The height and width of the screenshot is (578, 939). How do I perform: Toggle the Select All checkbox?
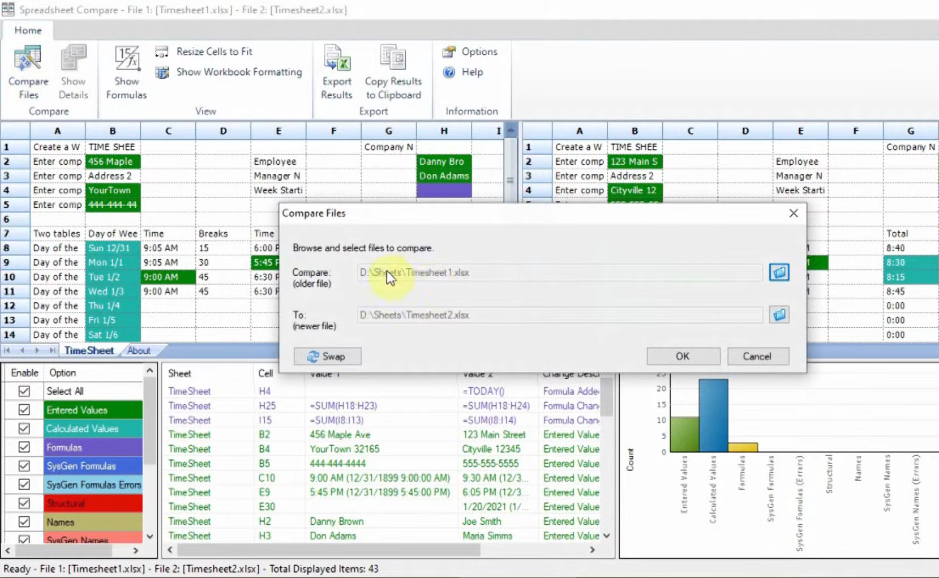tap(24, 391)
